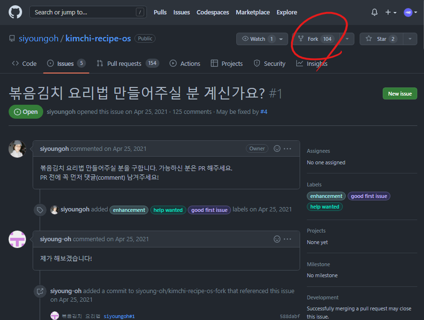Open Explore in top navigation

pos(287,12)
